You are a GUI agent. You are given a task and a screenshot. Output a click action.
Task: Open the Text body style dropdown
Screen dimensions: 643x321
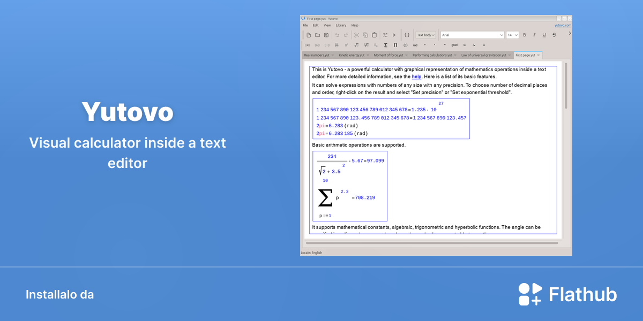click(426, 35)
